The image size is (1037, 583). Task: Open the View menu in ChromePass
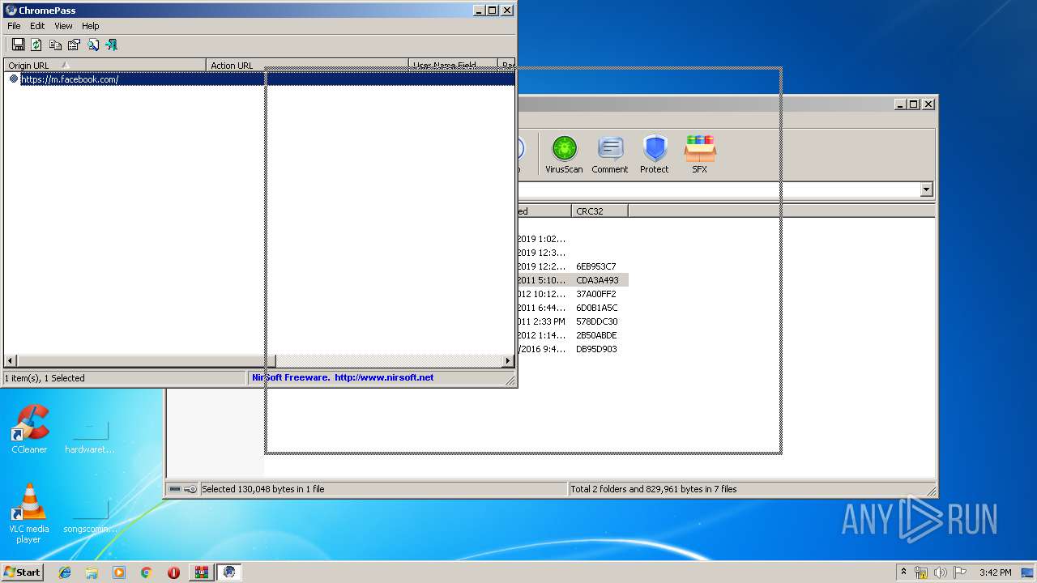63,26
